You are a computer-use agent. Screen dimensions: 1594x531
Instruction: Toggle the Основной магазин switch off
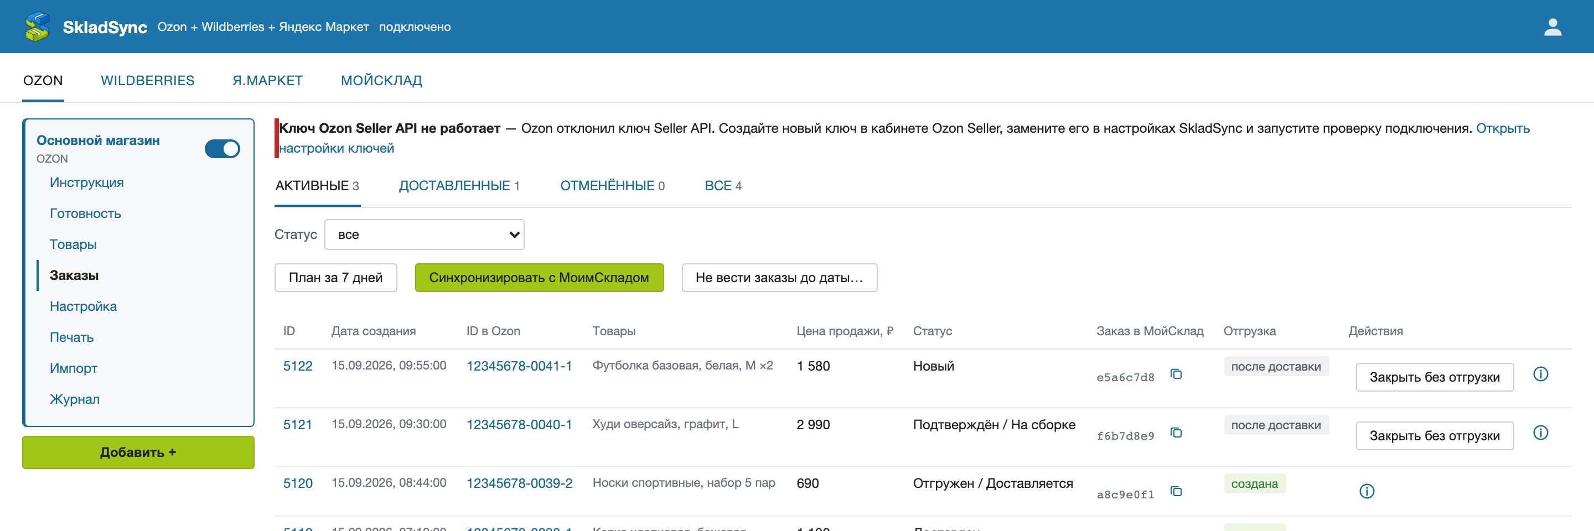[222, 149]
